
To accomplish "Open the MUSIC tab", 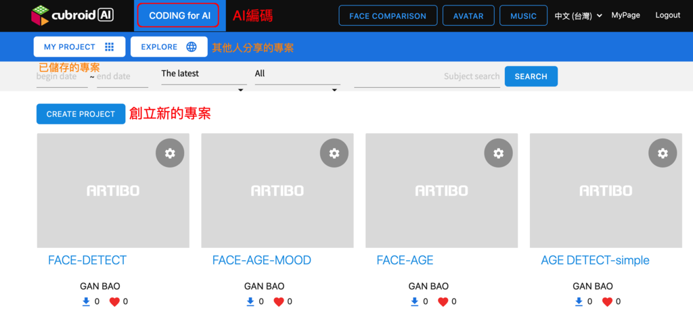I will pyautogui.click(x=523, y=16).
